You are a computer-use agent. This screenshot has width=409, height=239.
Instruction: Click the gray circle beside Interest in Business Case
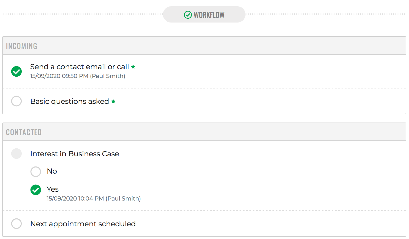point(17,154)
